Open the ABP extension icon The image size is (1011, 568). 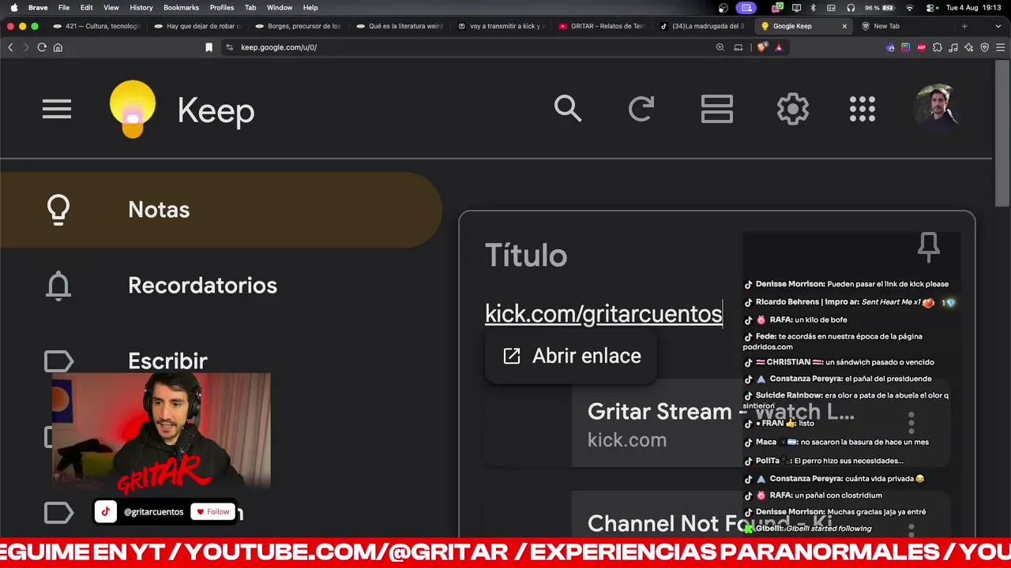pyautogui.click(x=921, y=47)
